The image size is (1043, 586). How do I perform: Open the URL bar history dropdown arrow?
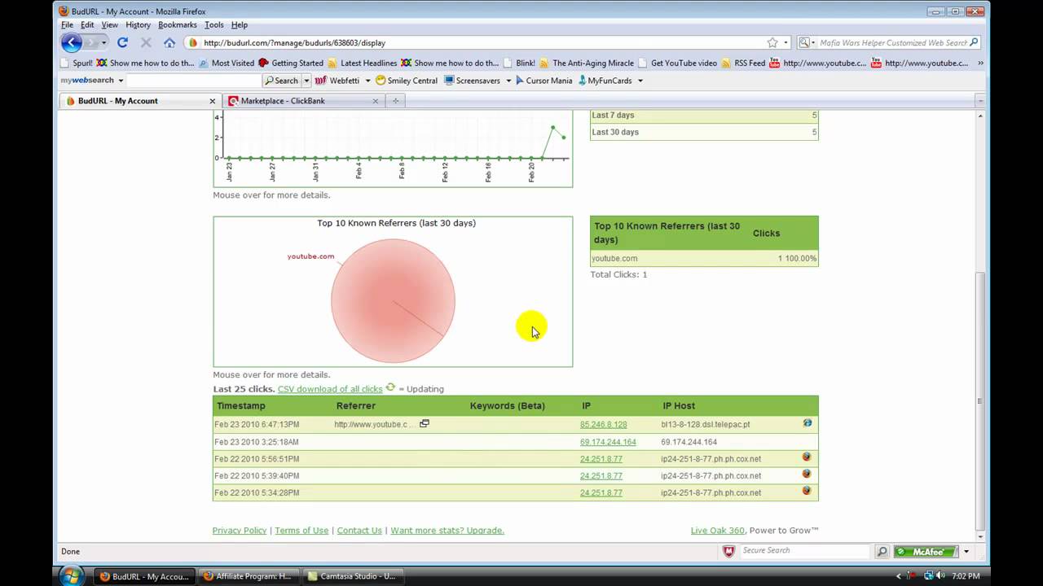pos(786,42)
